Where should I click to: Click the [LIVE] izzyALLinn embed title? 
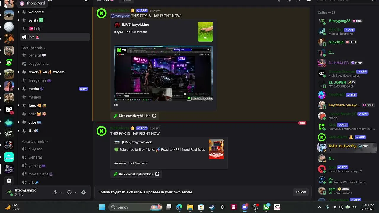click(x=135, y=25)
